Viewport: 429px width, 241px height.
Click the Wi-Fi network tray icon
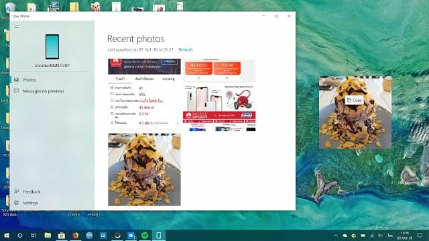pyautogui.click(x=372, y=235)
